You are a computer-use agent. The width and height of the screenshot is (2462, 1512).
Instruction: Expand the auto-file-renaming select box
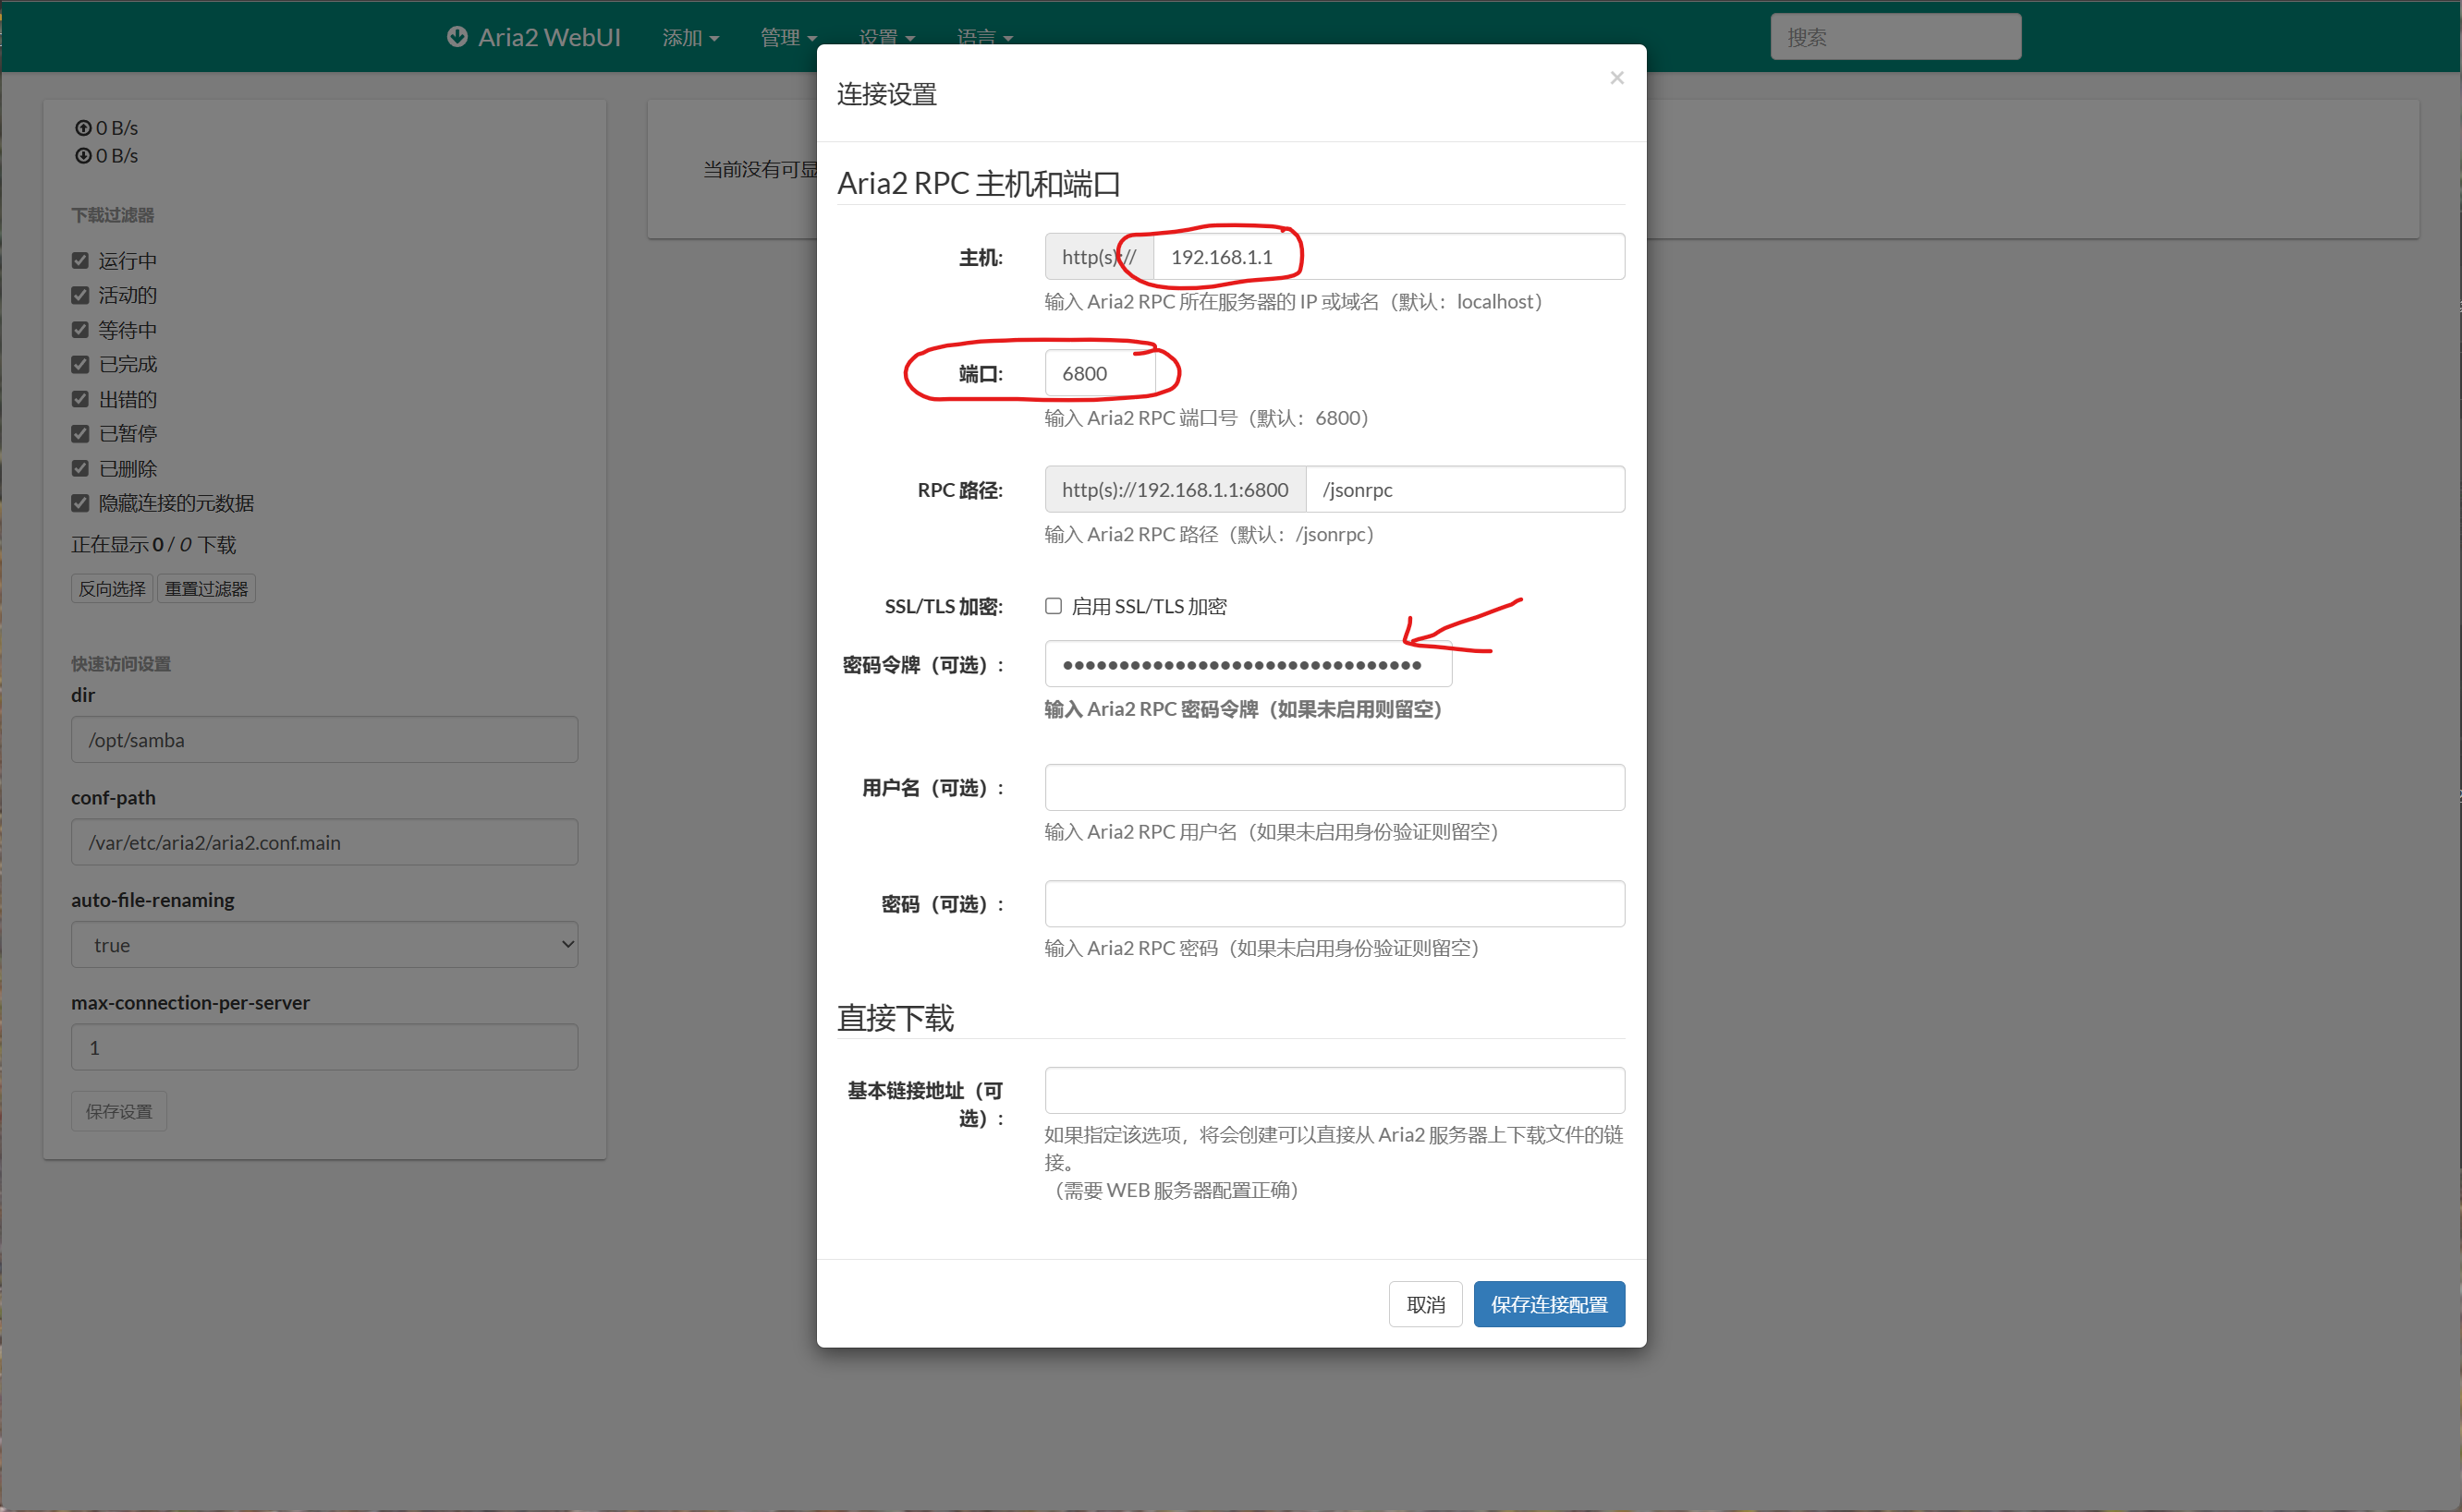coord(324,945)
